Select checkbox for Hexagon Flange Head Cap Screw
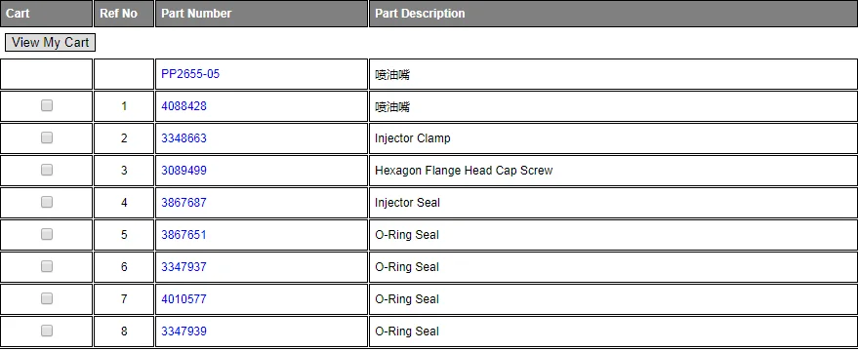 tap(47, 170)
